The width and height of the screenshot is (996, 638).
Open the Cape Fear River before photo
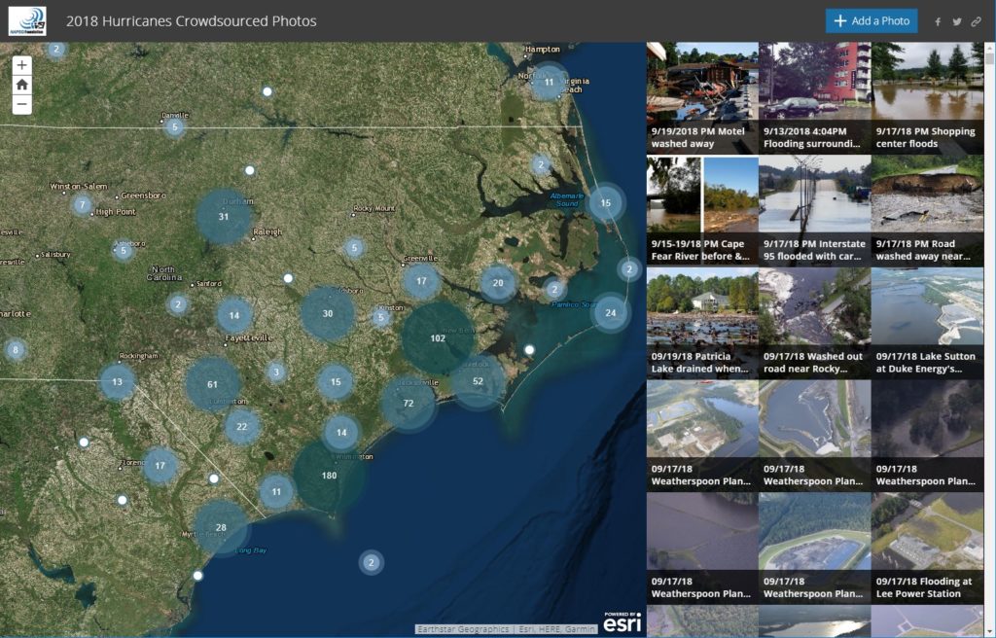(x=702, y=211)
